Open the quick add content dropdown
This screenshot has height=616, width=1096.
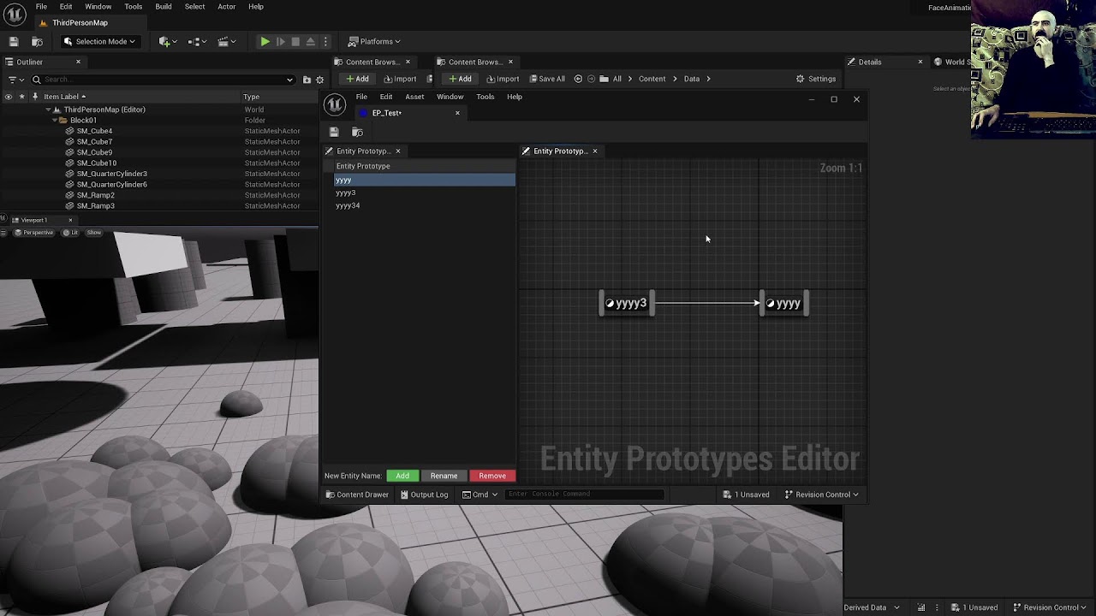pyautogui.click(x=168, y=41)
